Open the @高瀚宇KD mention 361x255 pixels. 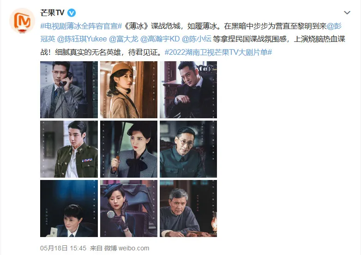pyautogui.click(x=160, y=39)
